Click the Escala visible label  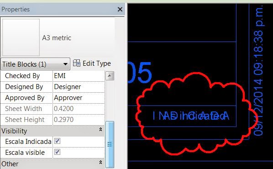(x=25, y=153)
